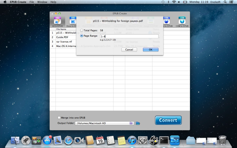Click the Docx to EPUB toolbar icon

[72, 21]
